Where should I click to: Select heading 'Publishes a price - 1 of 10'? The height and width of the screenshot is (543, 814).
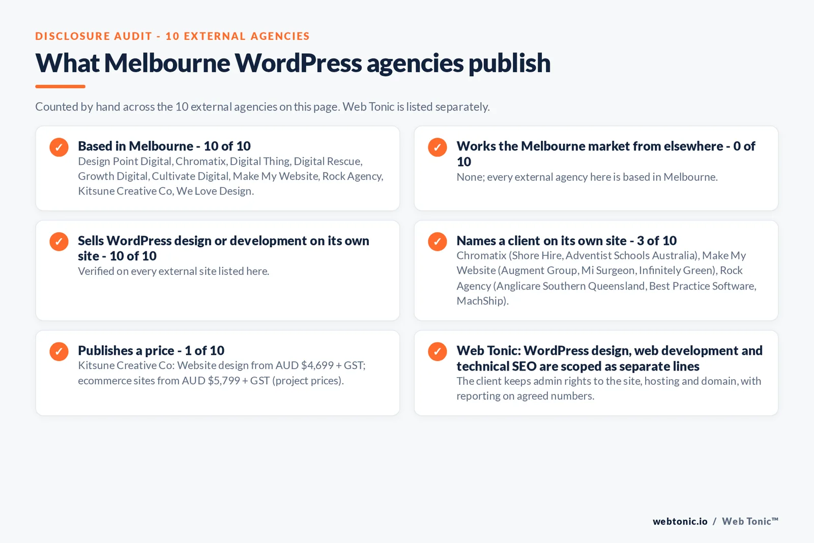pos(151,351)
